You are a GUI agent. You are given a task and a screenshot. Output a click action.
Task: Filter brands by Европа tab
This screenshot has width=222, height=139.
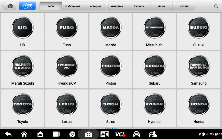coord(139,6)
